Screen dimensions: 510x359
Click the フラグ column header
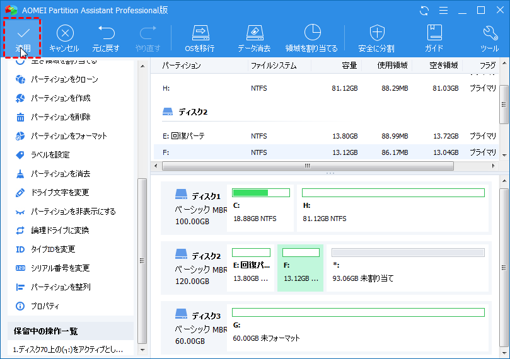pyautogui.click(x=487, y=66)
